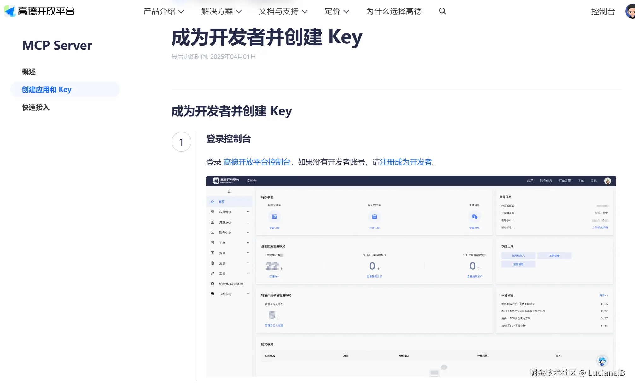Open the 解决方案 dropdown
Screen dimensions: 635x387
221,11
